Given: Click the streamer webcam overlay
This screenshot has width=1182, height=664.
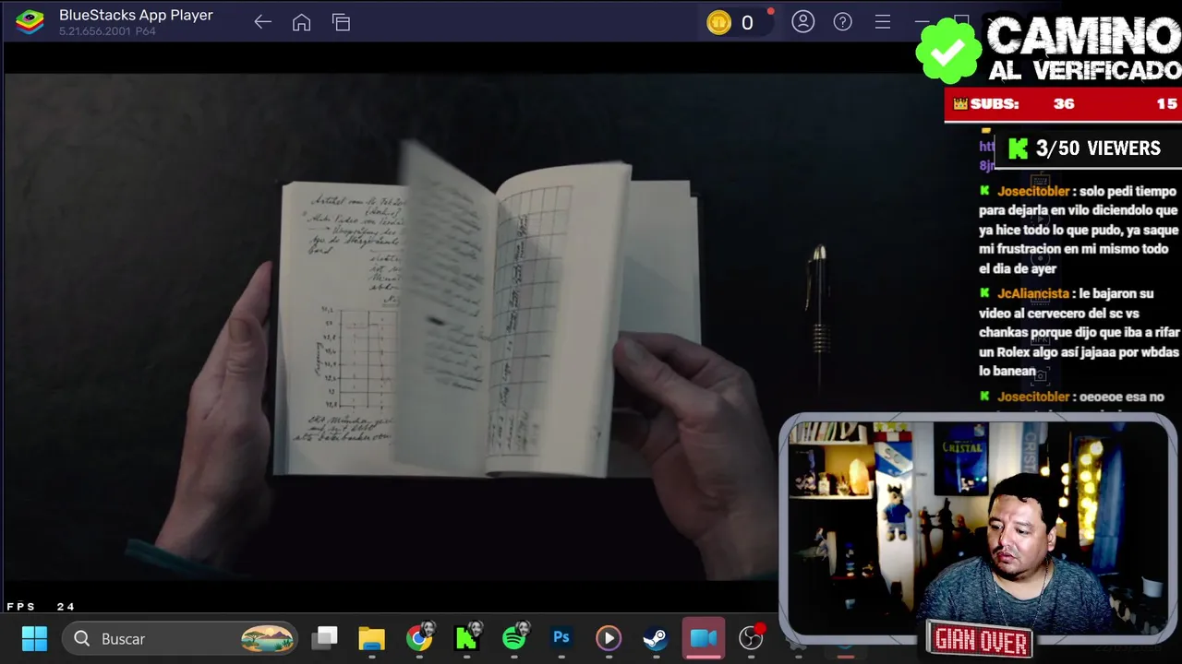Looking at the screenshot, I should (x=978, y=529).
